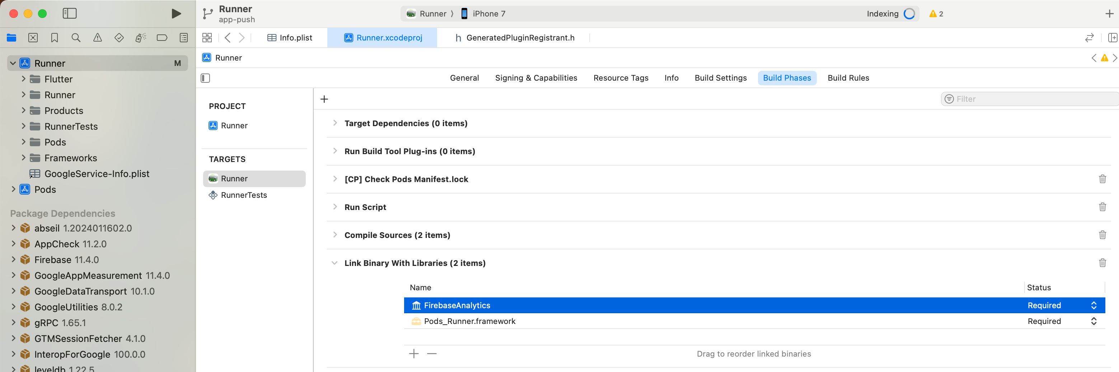Open the related items grid menu
The height and width of the screenshot is (372, 1119).
pos(207,38)
